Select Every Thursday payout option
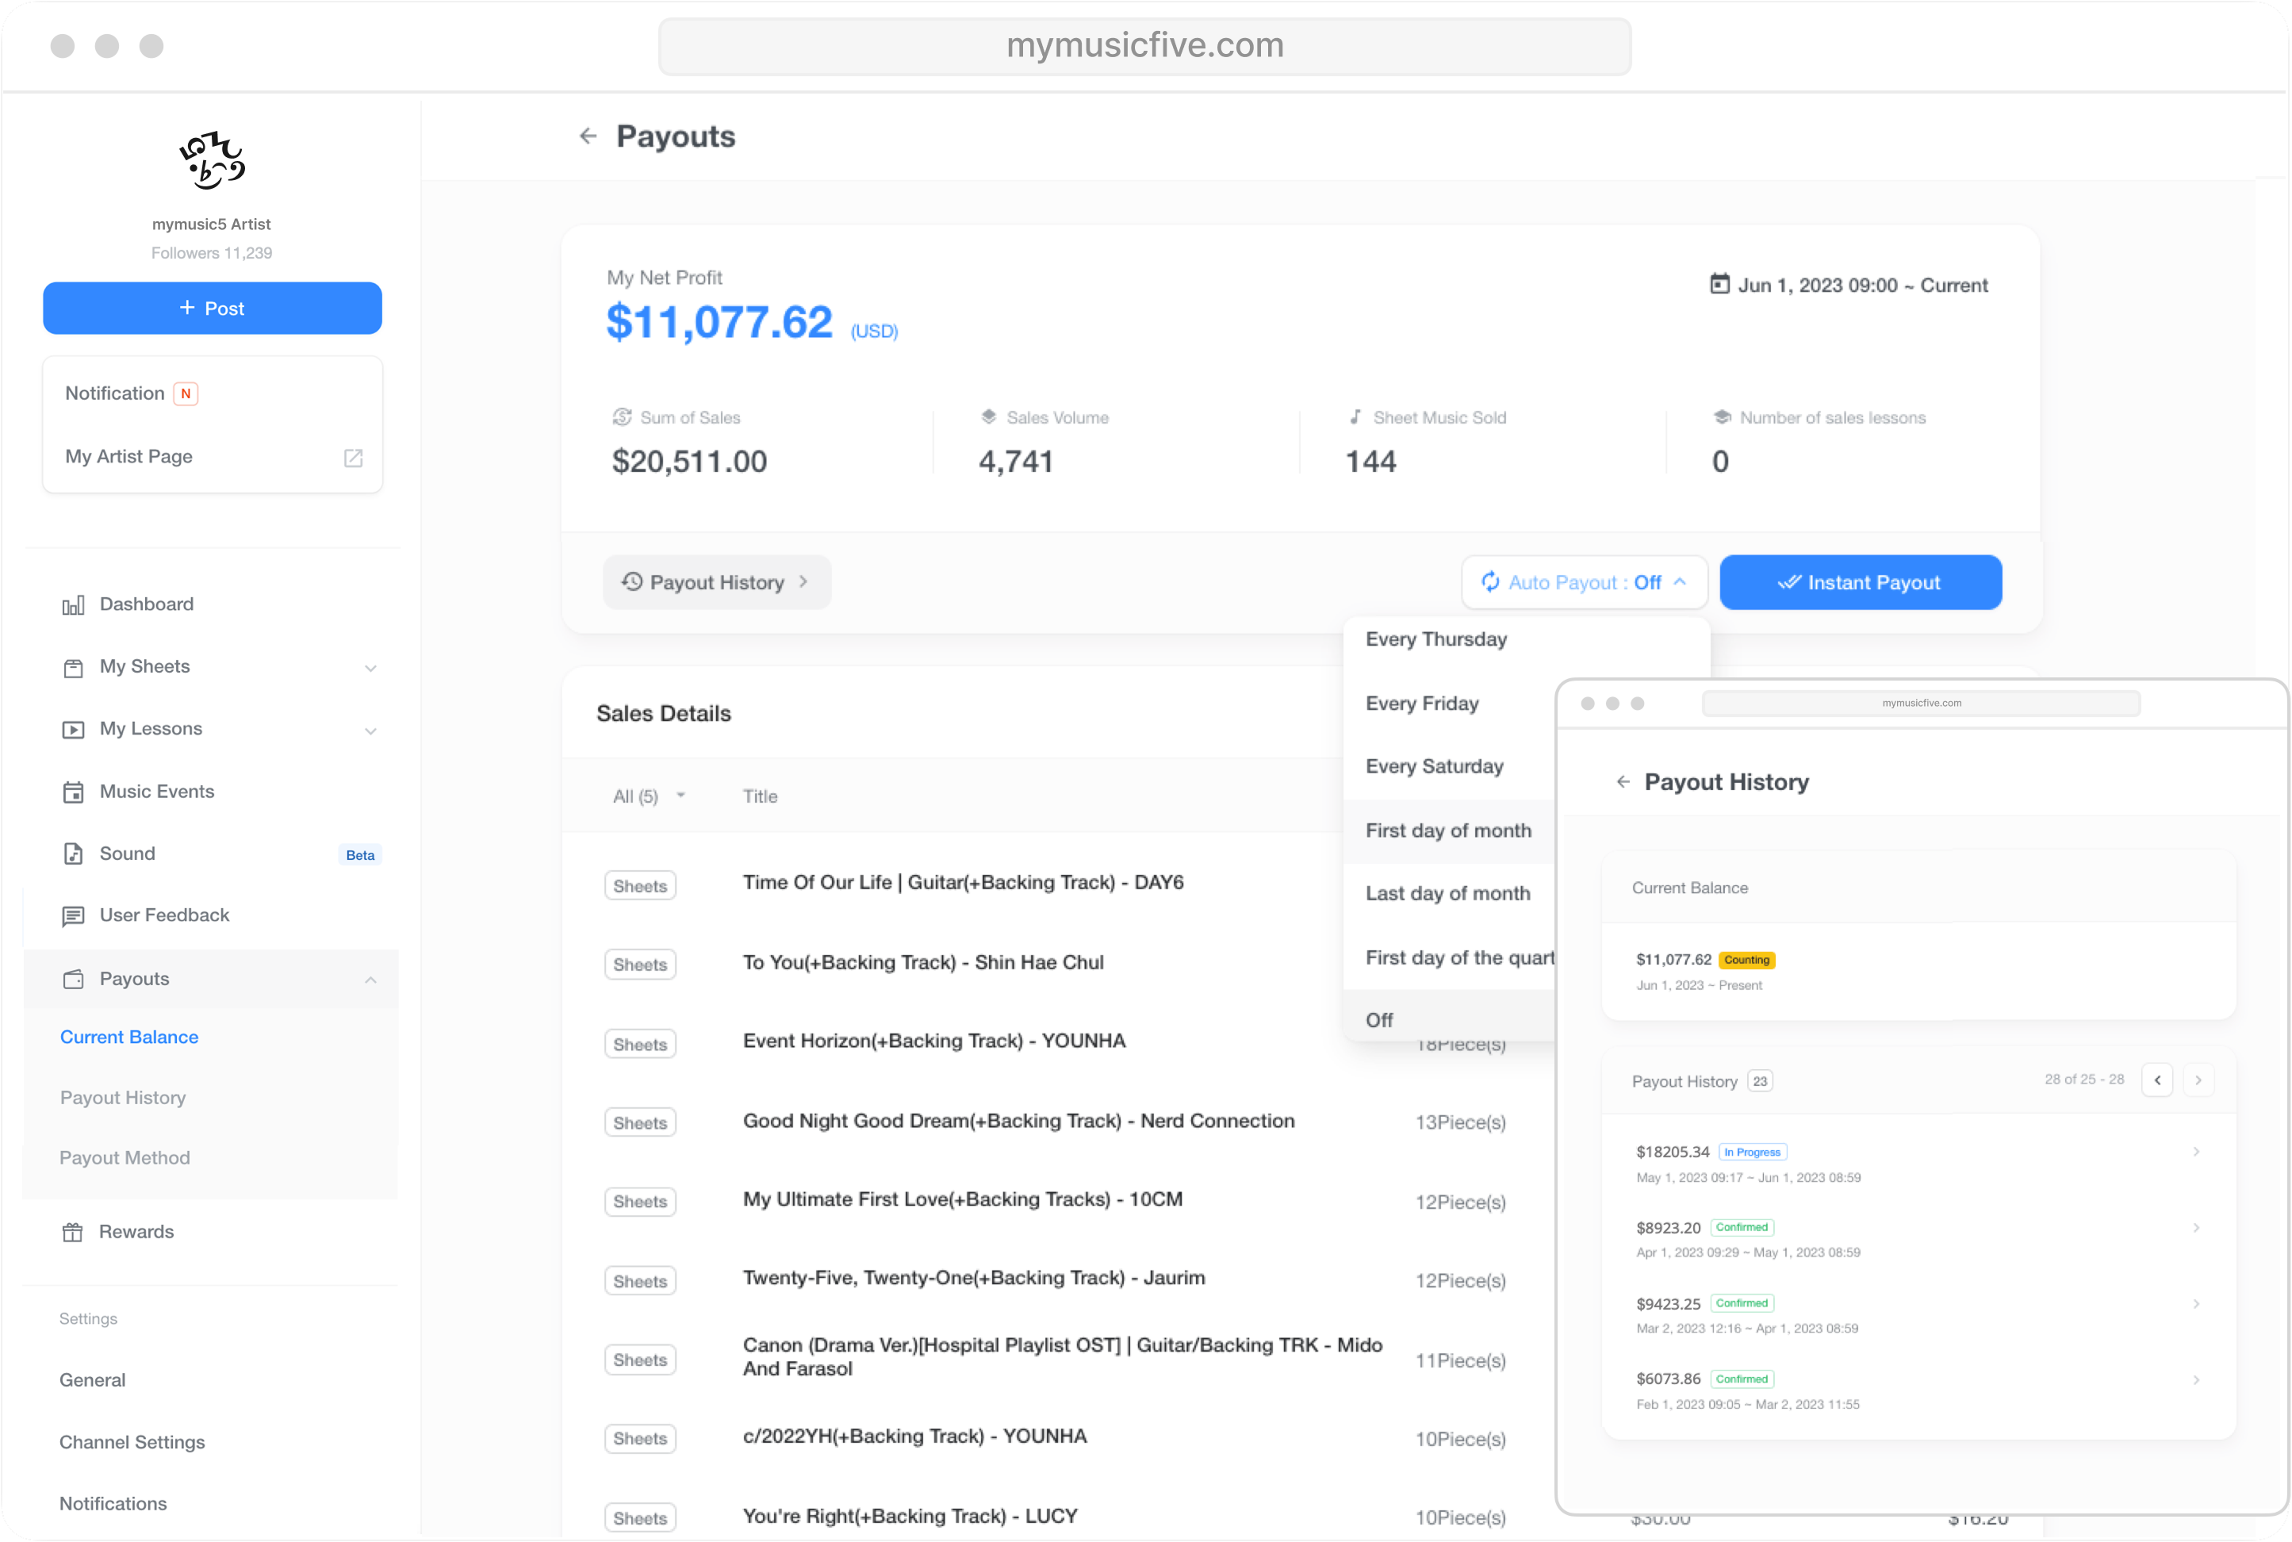The height and width of the screenshot is (1542, 2292). tap(1435, 639)
